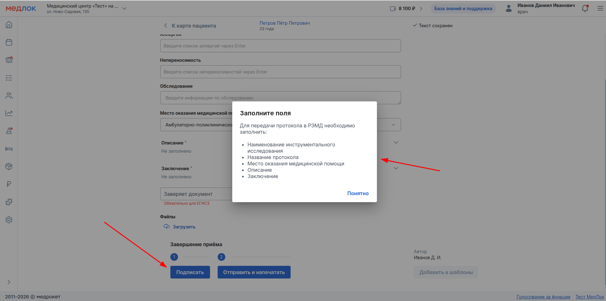Viewport: 606px width, 301px height.
Task: Expand the Заключение section chevron
Action: [x=396, y=168]
